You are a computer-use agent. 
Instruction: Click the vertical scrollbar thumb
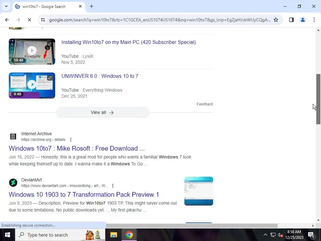point(318,99)
